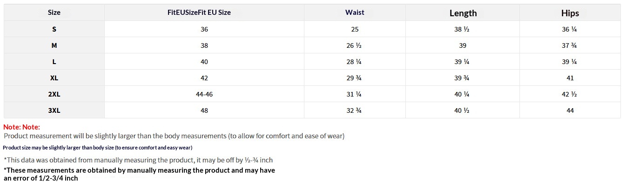Click the red Note heading
This screenshot has height=188, width=633.
[x=22, y=127]
